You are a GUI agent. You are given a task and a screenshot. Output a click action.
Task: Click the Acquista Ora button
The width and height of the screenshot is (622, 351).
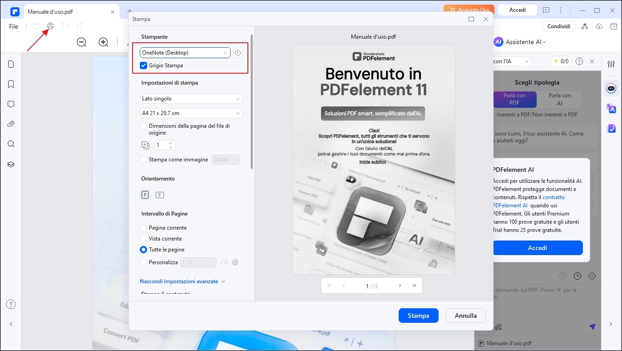point(469,10)
